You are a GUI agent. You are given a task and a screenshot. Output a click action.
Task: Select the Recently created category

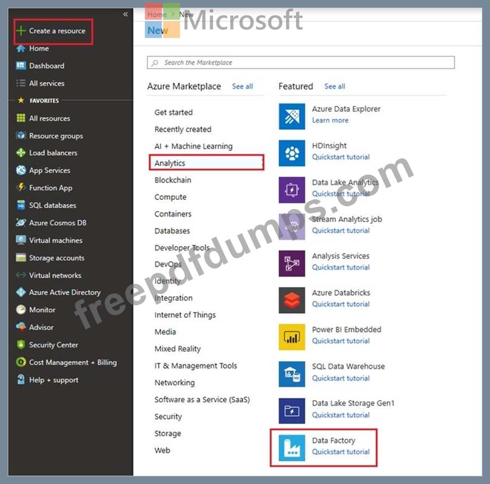tap(183, 129)
